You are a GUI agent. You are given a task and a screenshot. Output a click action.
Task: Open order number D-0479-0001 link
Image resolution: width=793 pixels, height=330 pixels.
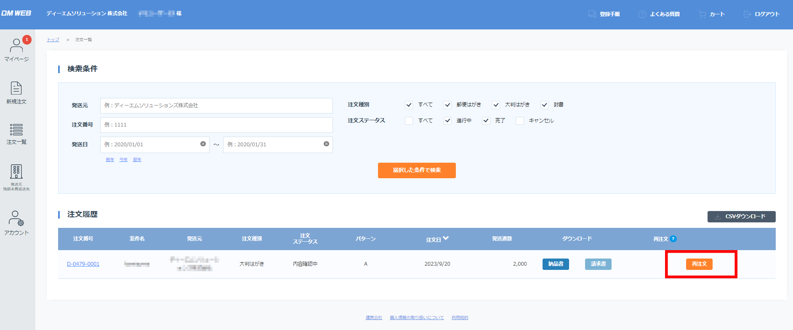pos(83,264)
